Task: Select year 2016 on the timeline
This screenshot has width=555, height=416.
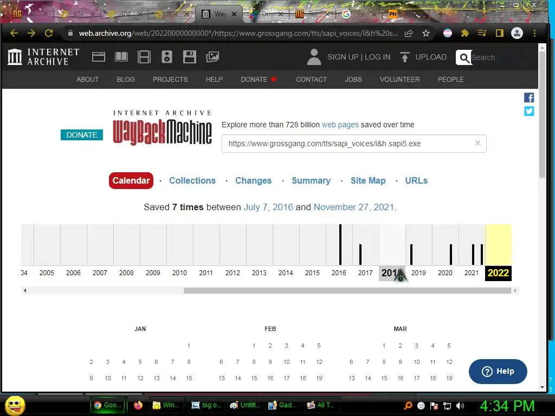Action: (339, 273)
